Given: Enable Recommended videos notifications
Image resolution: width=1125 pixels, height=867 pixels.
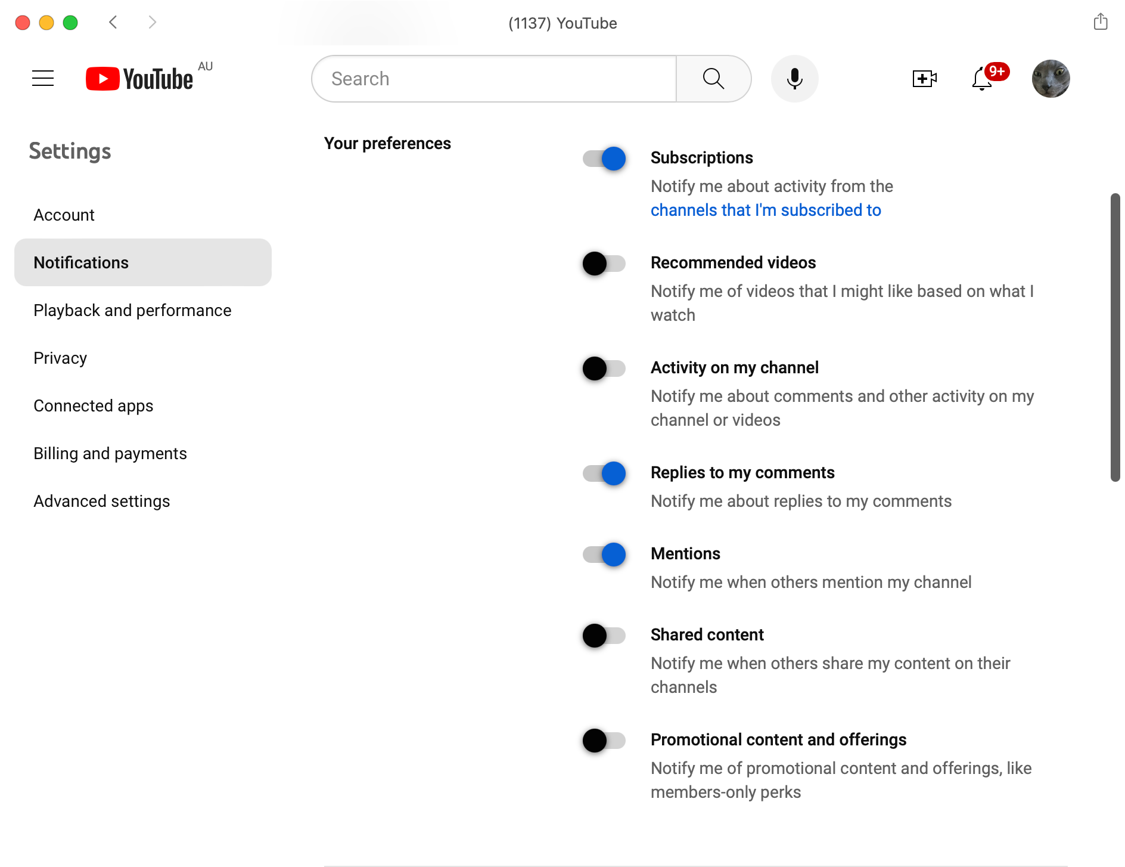Looking at the screenshot, I should tap(603, 264).
